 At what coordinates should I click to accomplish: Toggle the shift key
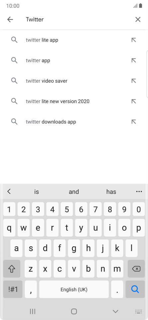(12, 269)
